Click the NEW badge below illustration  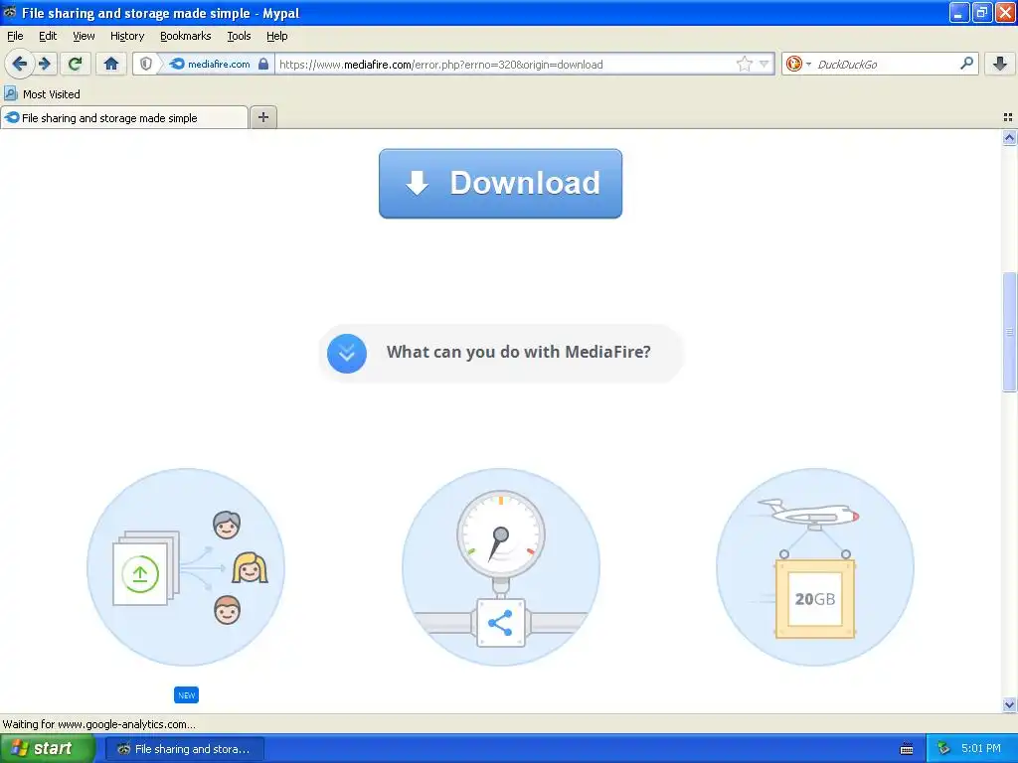[186, 694]
